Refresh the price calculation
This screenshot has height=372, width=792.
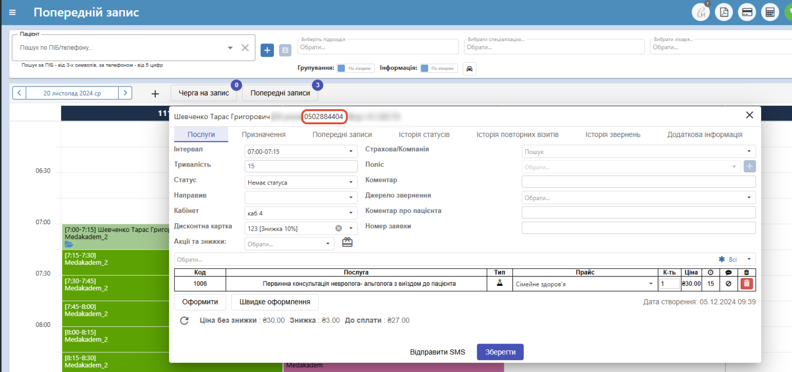click(x=184, y=321)
